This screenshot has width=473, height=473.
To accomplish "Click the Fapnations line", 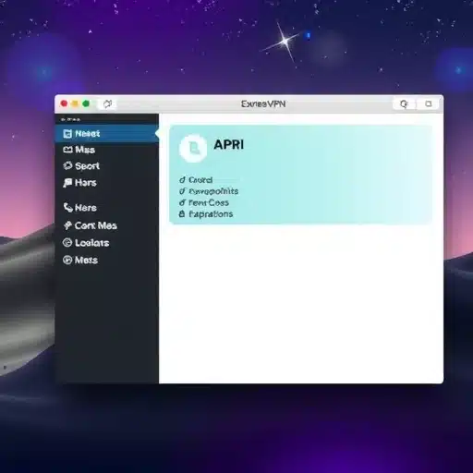I will pos(211,214).
